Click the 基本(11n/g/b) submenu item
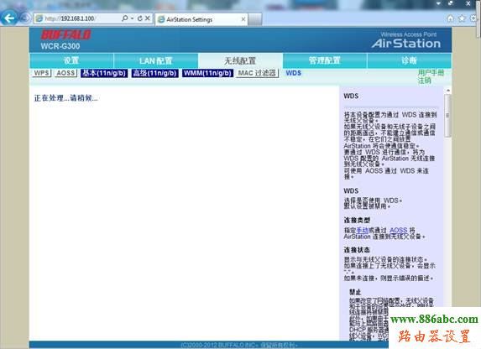 (x=104, y=73)
